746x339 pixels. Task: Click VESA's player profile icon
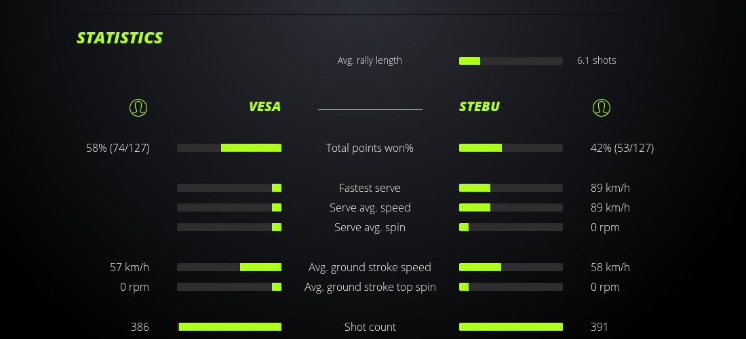pyautogui.click(x=138, y=107)
